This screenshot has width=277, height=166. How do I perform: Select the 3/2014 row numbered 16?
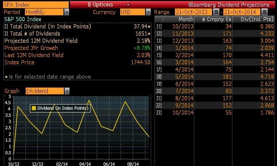click(x=215, y=62)
